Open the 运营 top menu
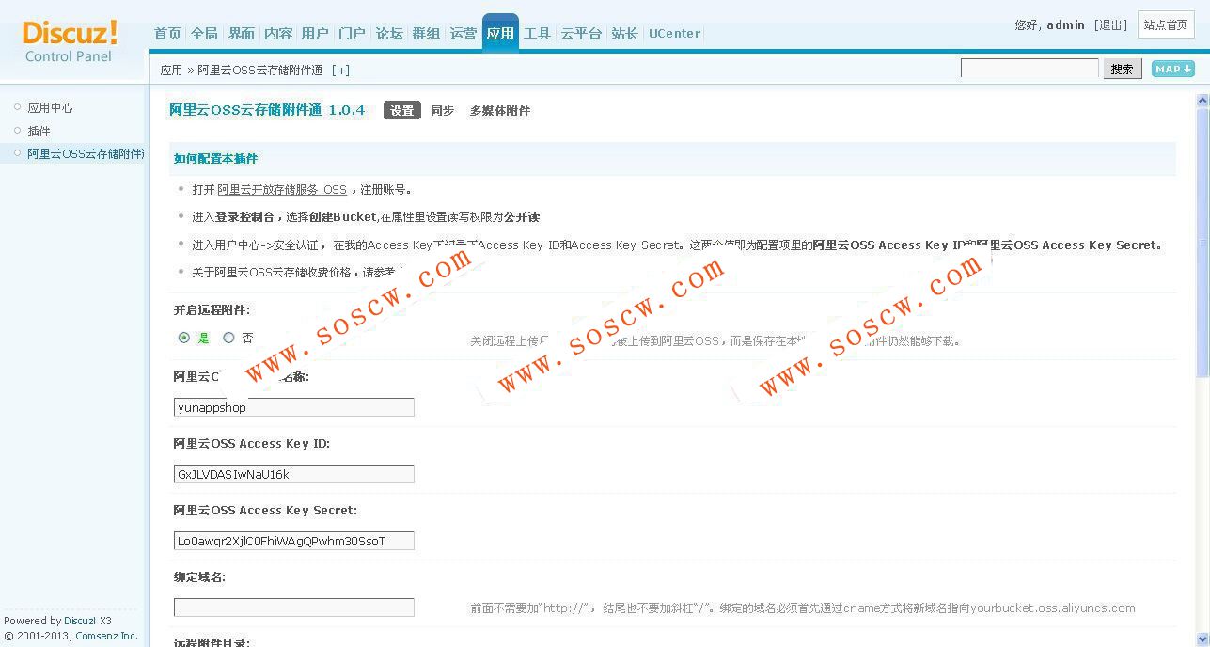1210x647 pixels. point(464,33)
